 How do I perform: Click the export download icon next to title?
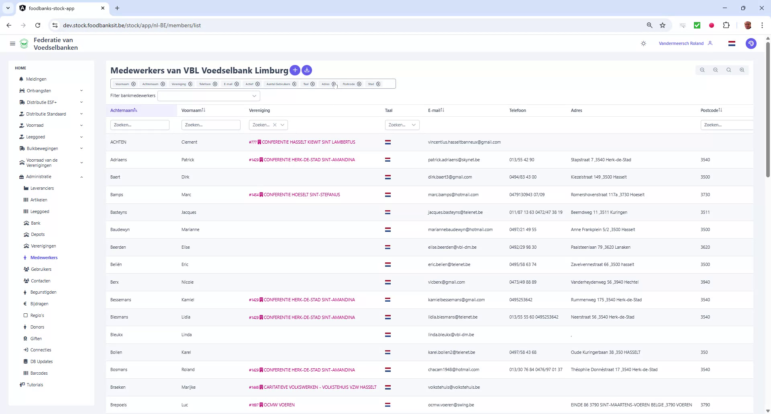[306, 70]
